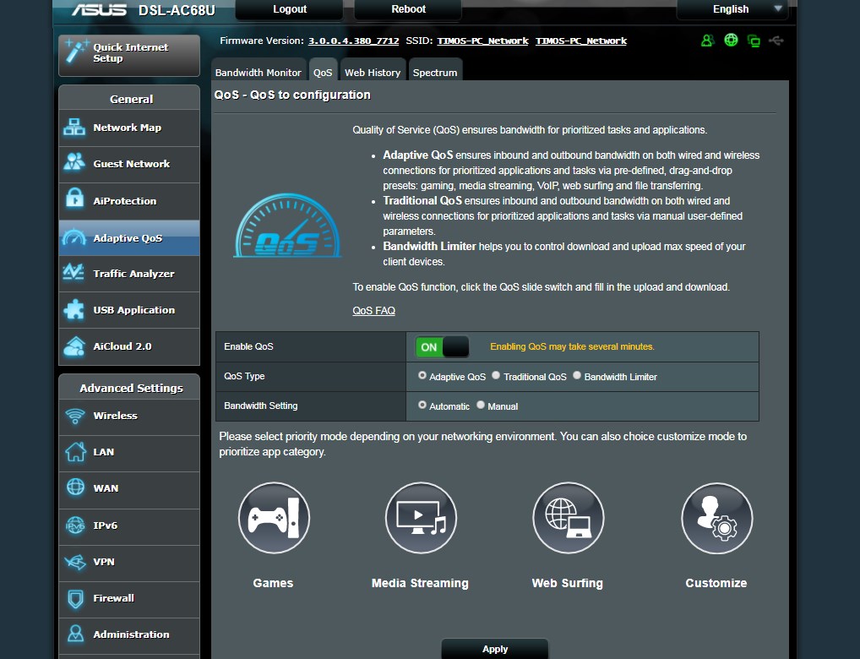
Task: Click the Administration user icon
Action: tap(75, 634)
